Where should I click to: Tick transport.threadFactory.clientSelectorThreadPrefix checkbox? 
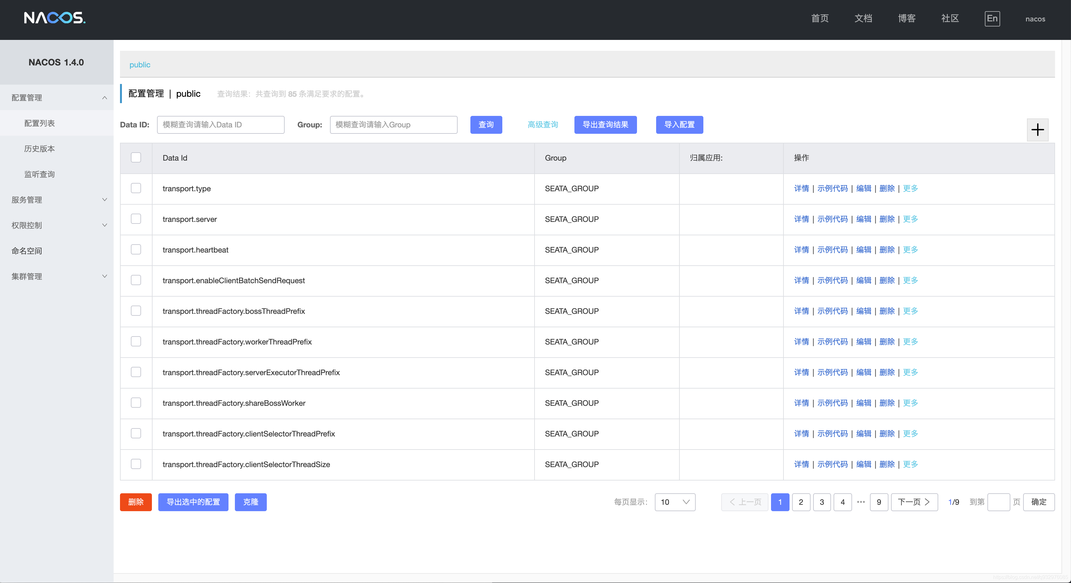pos(136,433)
